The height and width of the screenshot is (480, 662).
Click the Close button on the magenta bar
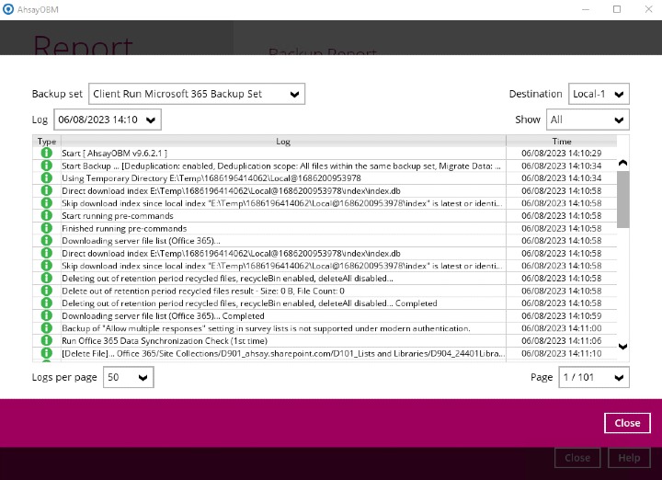(x=627, y=423)
